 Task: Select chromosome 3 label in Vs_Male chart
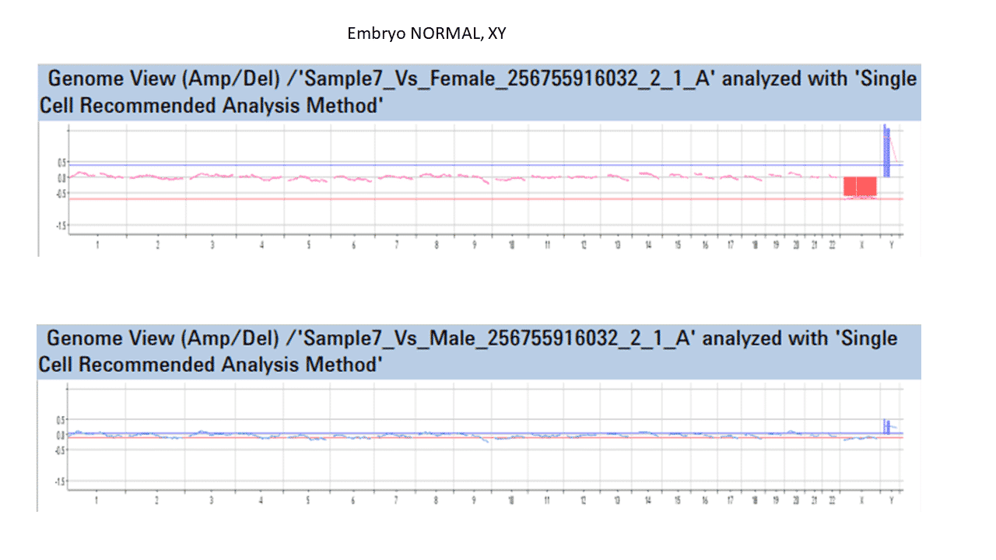212,502
